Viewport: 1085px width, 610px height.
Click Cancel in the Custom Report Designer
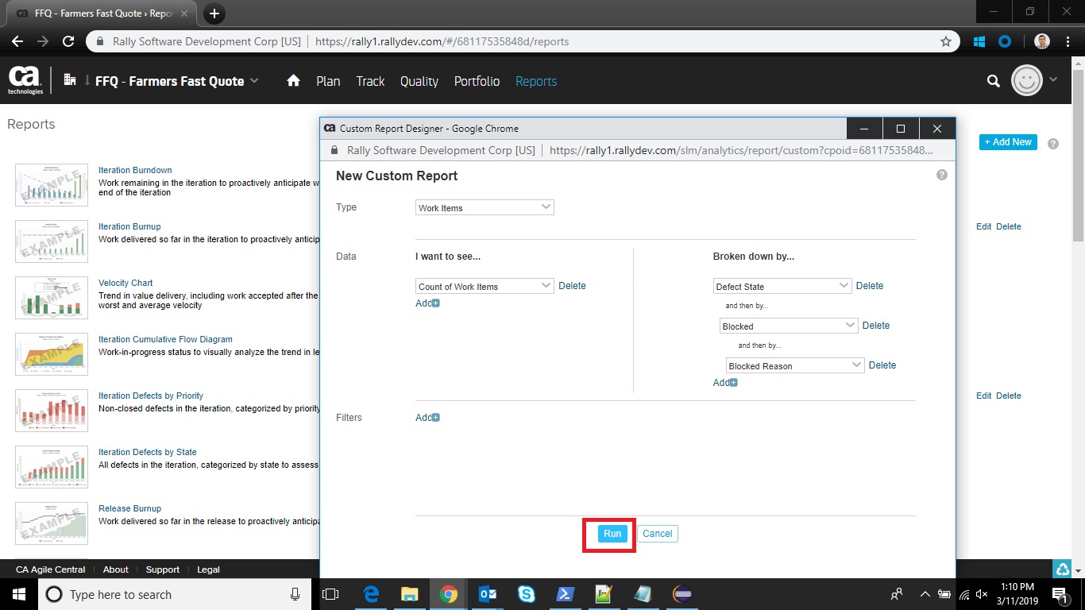coord(657,534)
